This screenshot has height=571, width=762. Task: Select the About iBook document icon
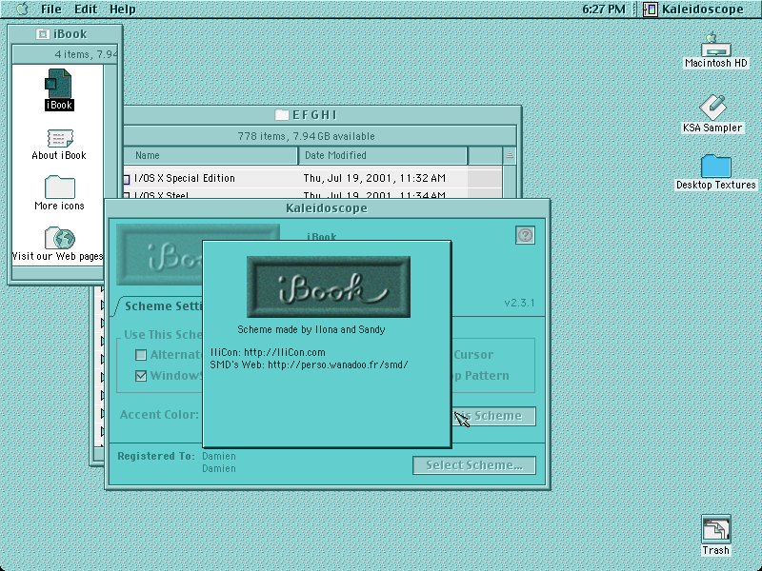[60, 138]
